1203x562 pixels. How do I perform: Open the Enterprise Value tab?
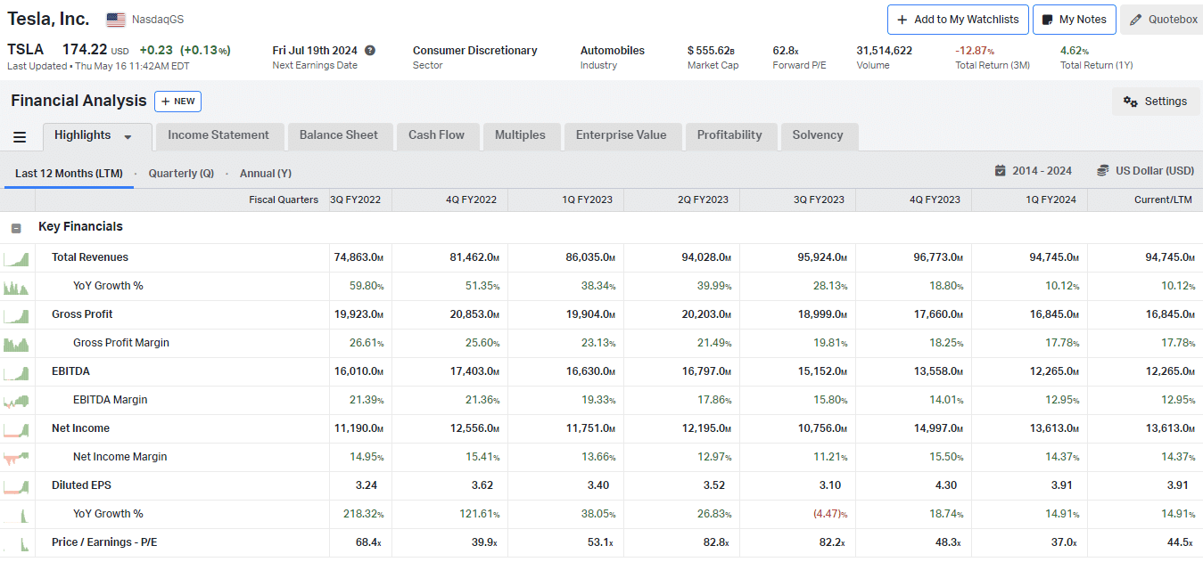tap(622, 135)
